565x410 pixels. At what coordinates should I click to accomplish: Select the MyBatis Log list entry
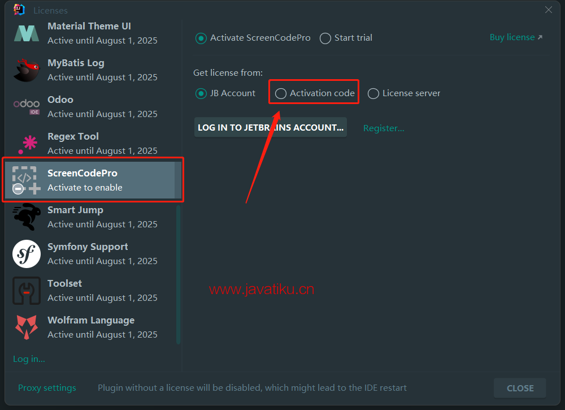point(90,70)
